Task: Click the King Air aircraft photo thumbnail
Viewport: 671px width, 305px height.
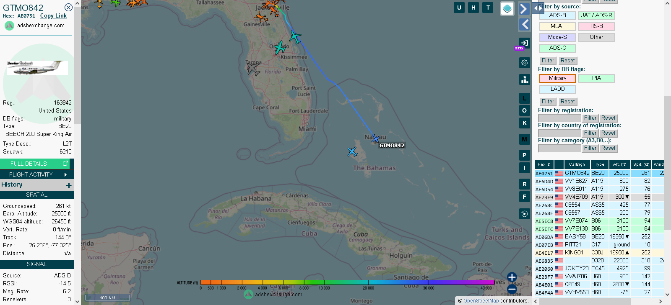Action: coord(37,68)
